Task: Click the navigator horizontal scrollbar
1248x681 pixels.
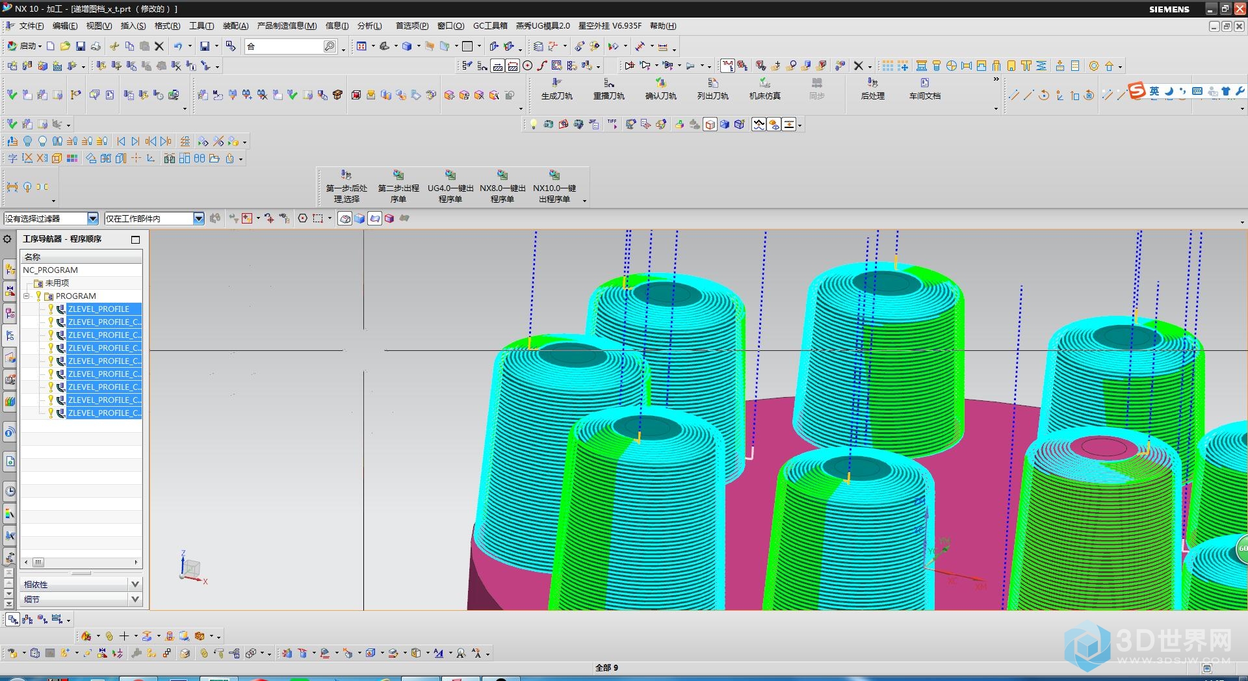Action: (x=81, y=562)
